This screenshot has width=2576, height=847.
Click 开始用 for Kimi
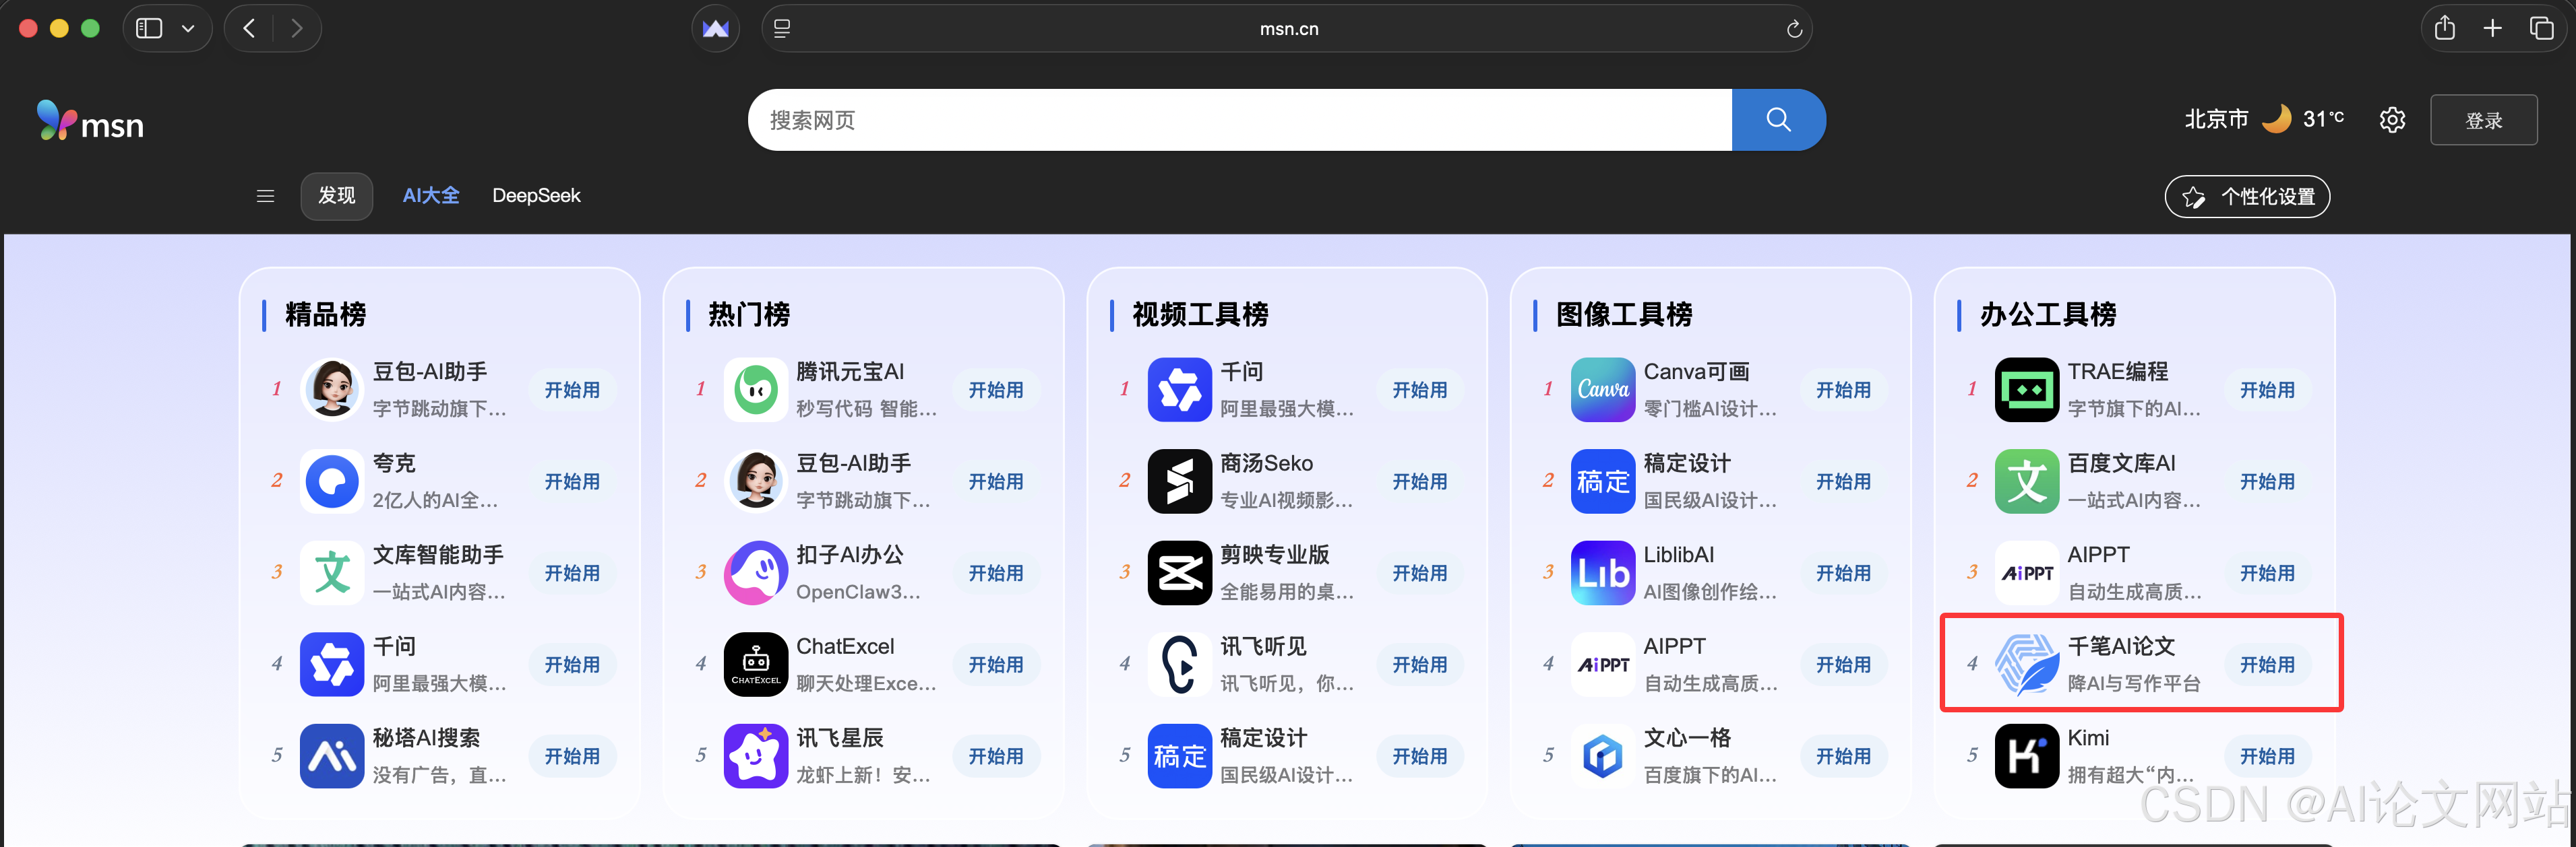[2267, 756]
